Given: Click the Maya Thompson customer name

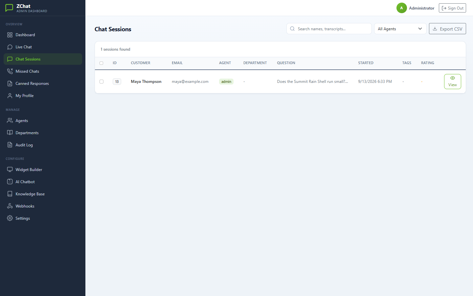Looking at the screenshot, I should (146, 82).
